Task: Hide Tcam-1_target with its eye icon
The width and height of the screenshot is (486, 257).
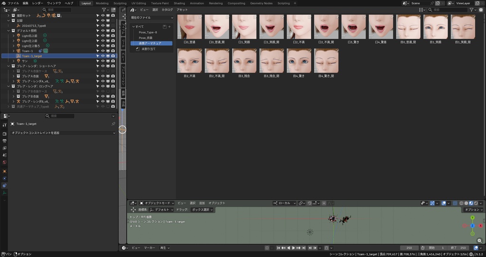Action: pyautogui.click(x=103, y=56)
